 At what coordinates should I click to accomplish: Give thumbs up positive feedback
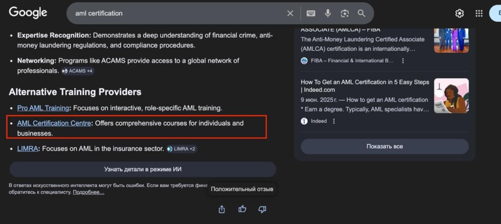242,209
